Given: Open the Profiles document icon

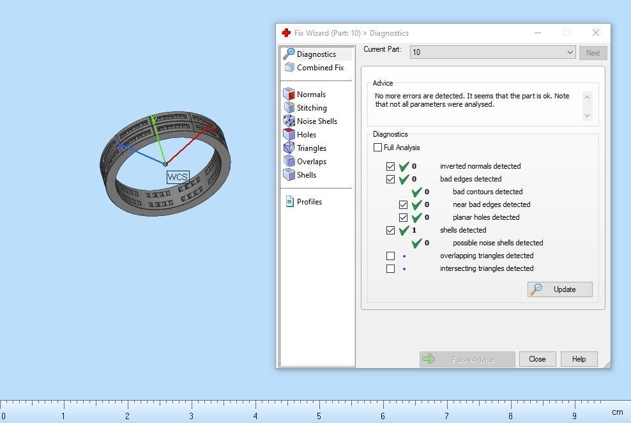Looking at the screenshot, I should point(289,201).
